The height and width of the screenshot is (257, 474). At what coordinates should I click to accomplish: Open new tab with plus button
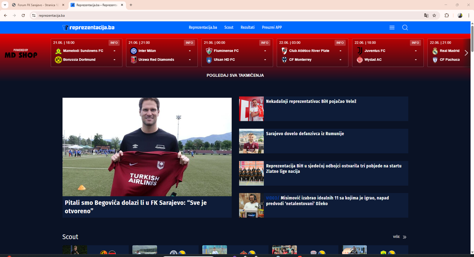(131, 5)
